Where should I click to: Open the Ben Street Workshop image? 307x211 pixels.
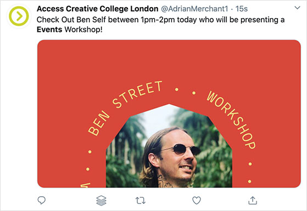tap(169, 113)
